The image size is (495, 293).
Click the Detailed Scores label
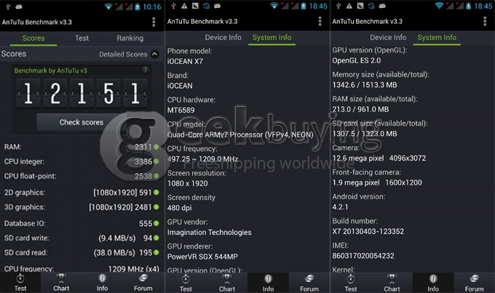click(123, 55)
